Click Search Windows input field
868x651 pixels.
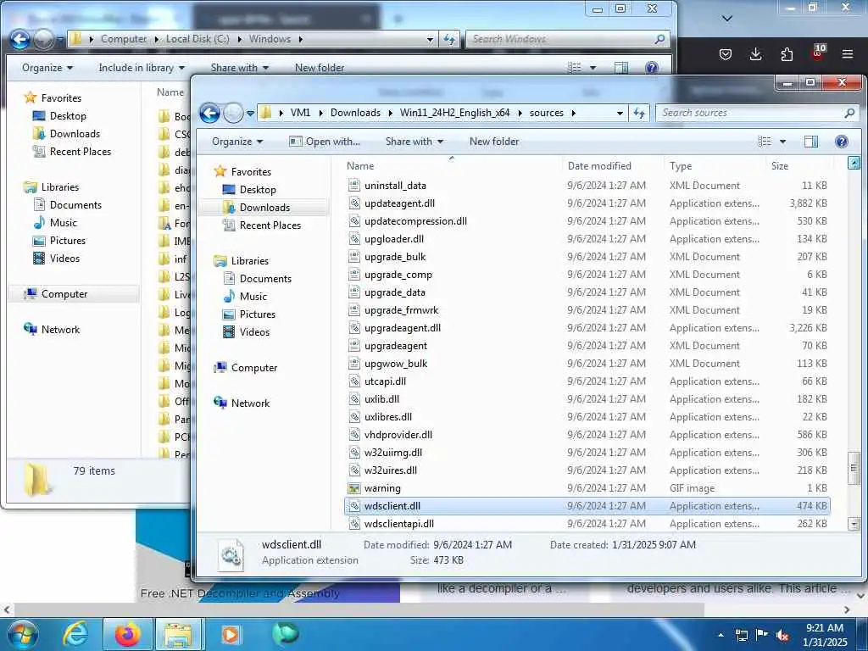[x=559, y=39]
